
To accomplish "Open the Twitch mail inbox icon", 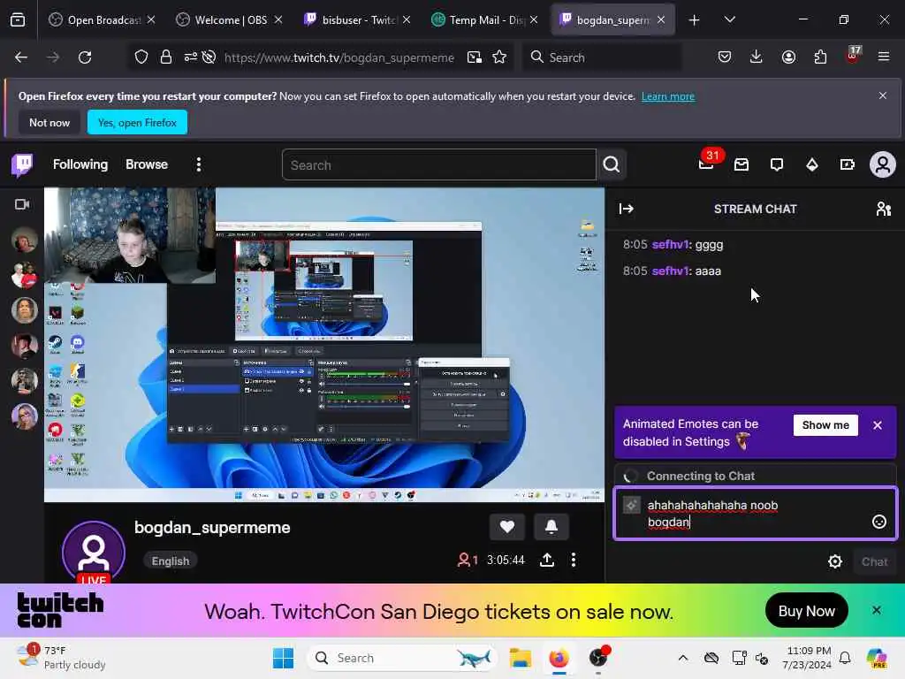I will tap(741, 165).
